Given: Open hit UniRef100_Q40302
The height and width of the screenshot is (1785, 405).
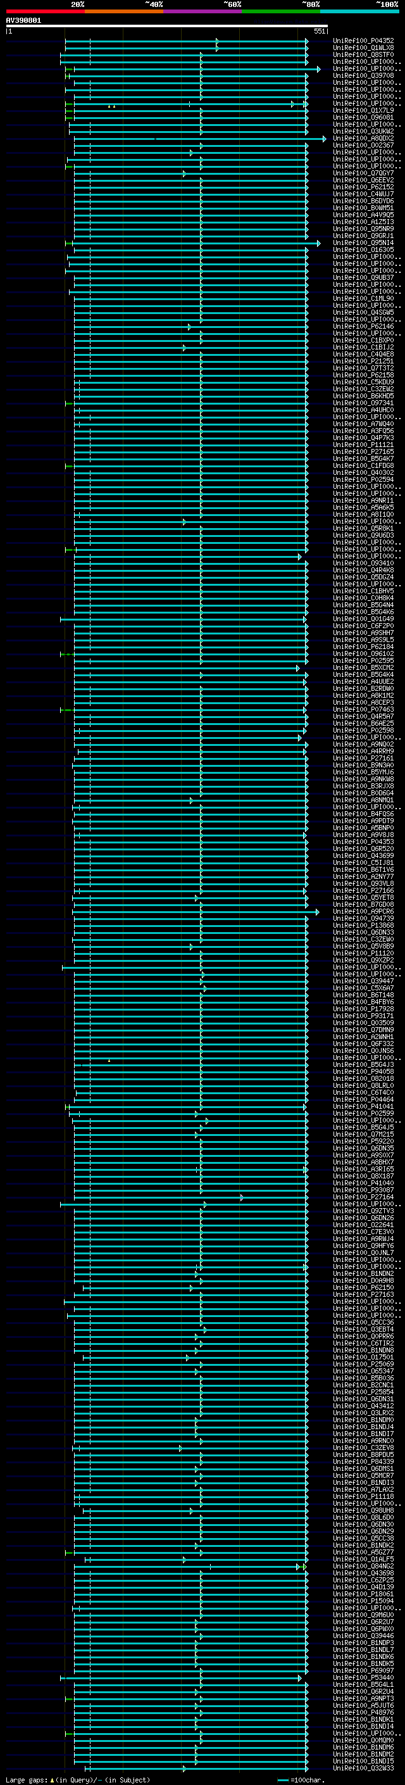Looking at the screenshot, I should (x=363, y=472).
